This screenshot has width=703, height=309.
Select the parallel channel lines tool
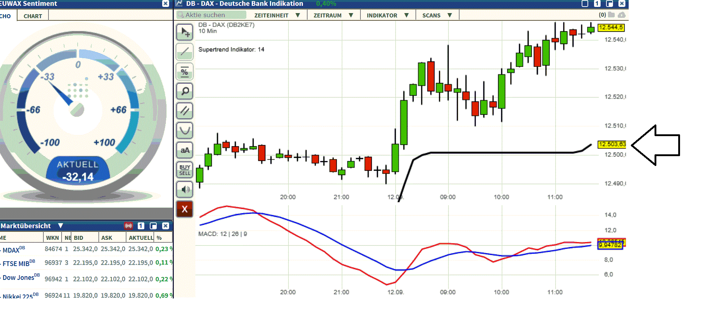(x=185, y=111)
